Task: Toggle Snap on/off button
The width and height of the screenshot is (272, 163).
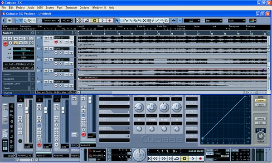Action: [180, 21]
